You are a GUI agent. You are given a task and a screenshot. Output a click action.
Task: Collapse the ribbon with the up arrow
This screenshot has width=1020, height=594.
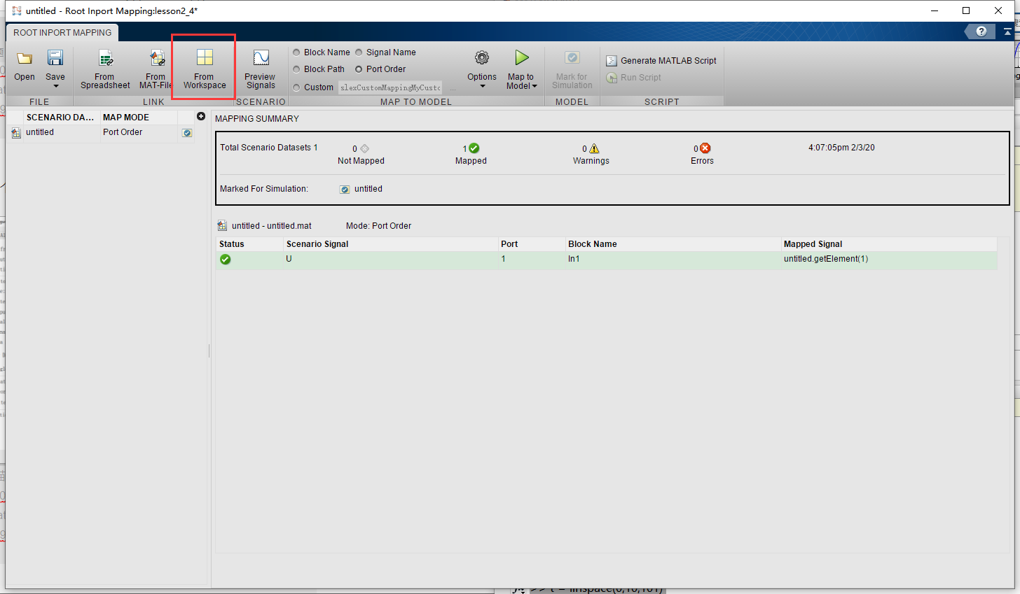coord(1007,31)
